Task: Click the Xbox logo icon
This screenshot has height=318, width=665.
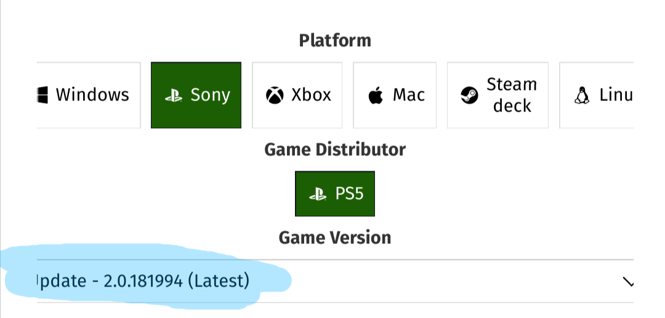Action: (x=275, y=96)
